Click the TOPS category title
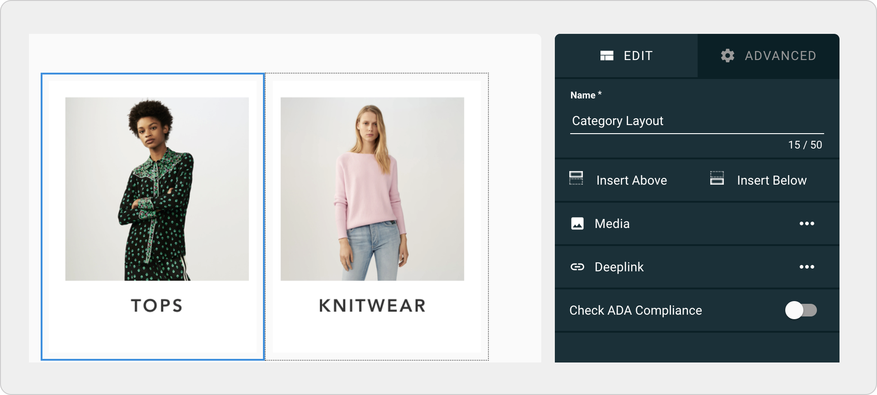This screenshot has width=877, height=395. point(157,306)
